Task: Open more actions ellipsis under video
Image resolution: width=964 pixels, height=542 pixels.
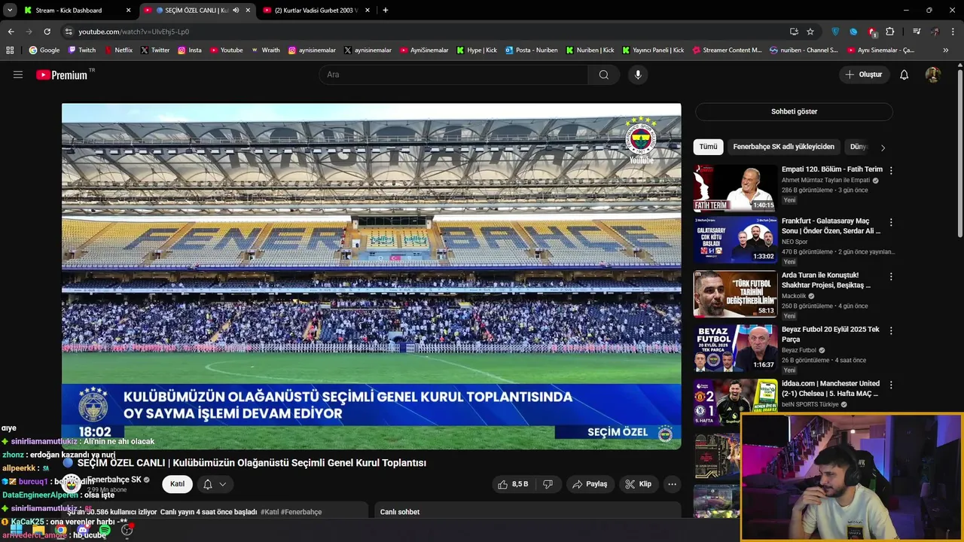Action: (x=672, y=484)
